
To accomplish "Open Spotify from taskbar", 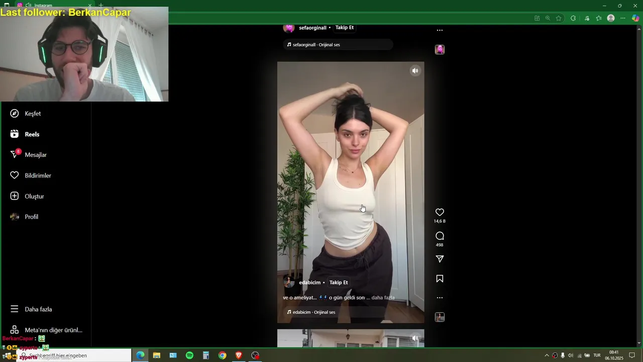I will [x=189, y=355].
